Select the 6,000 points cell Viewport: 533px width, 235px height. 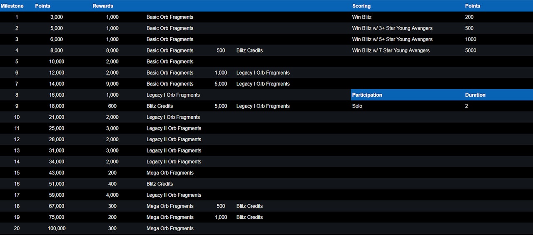57,39
